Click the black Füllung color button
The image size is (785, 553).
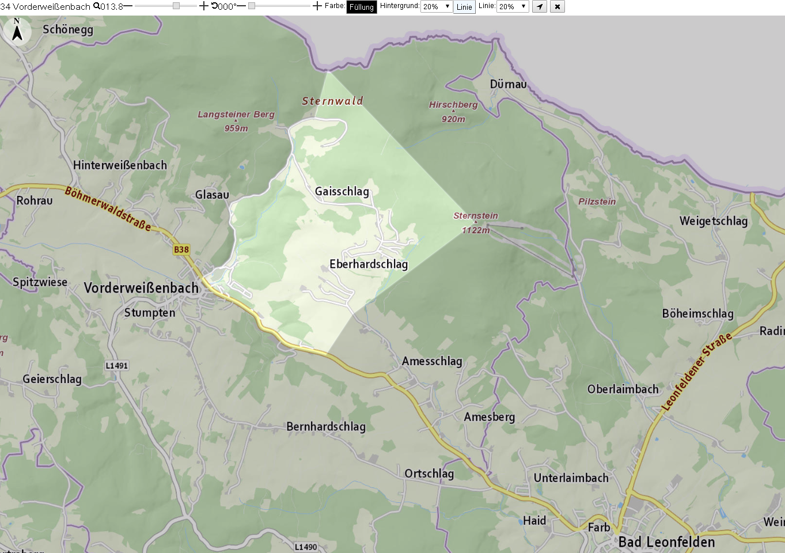pyautogui.click(x=362, y=7)
